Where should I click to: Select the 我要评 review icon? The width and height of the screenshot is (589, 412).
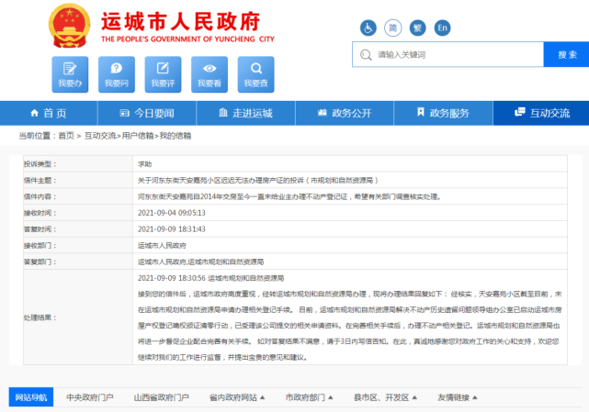click(x=164, y=72)
